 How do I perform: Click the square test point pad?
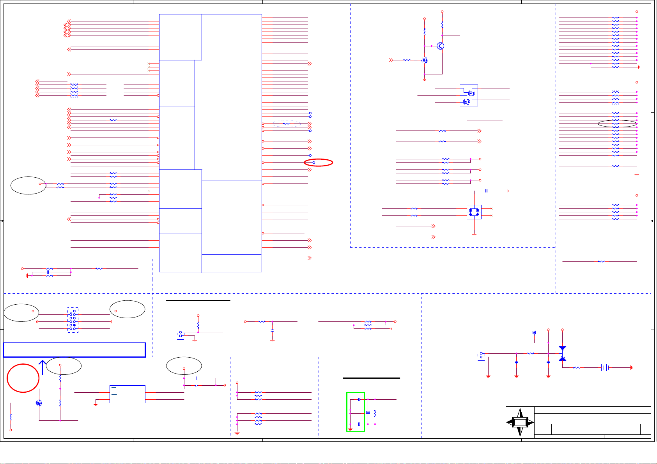[534, 332]
